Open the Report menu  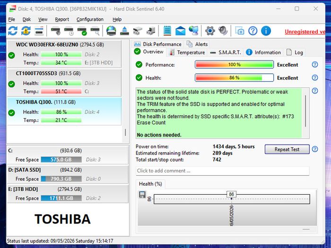pyautogui.click(x=62, y=19)
